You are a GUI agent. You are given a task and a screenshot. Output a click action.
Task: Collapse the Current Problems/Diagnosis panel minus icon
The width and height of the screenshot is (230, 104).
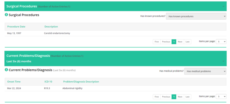click(x=223, y=61)
